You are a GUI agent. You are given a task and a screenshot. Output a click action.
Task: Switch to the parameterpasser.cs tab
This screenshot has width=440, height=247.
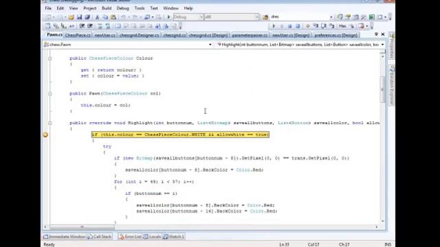point(250,35)
